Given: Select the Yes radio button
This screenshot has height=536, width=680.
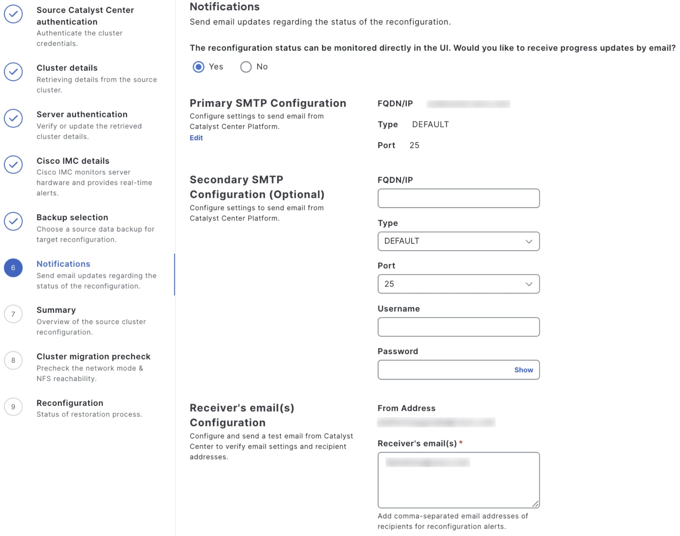Looking at the screenshot, I should point(198,67).
